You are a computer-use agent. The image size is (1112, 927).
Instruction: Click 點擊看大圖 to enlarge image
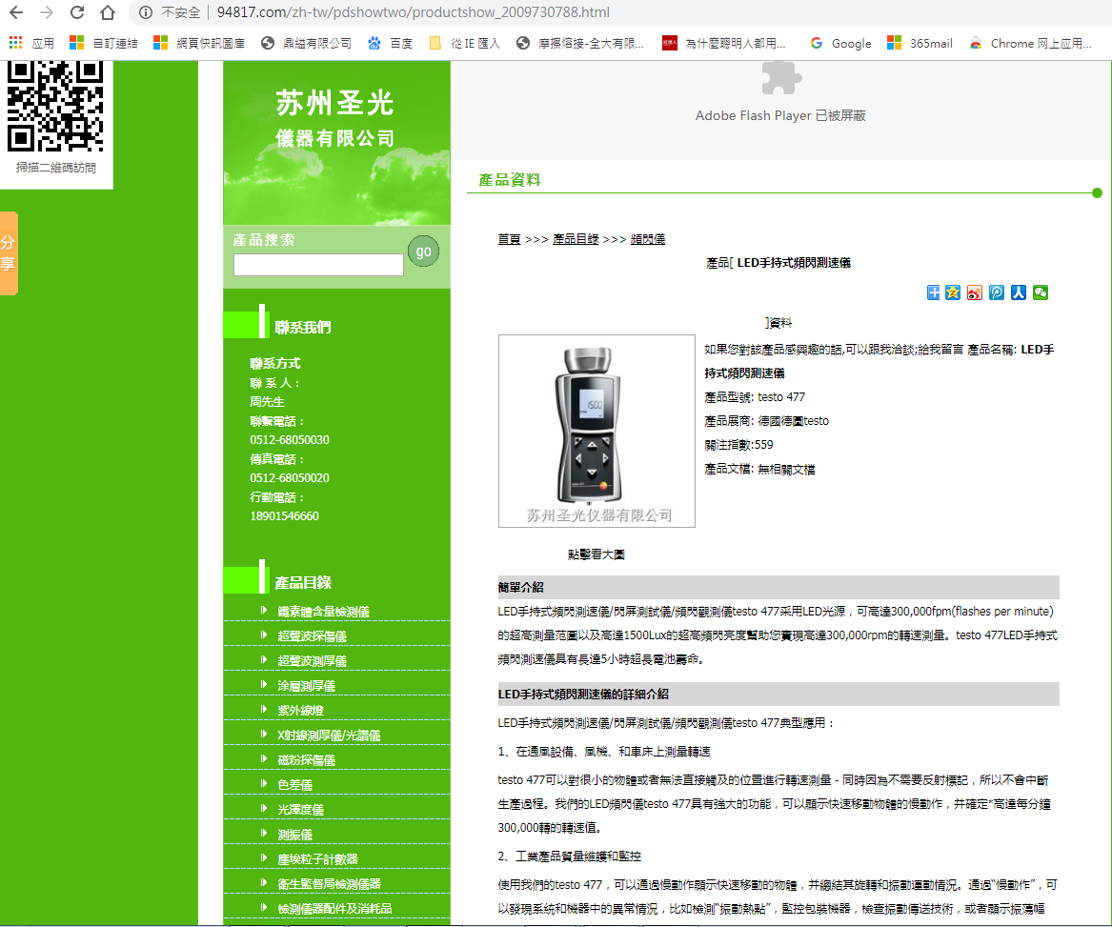click(596, 554)
